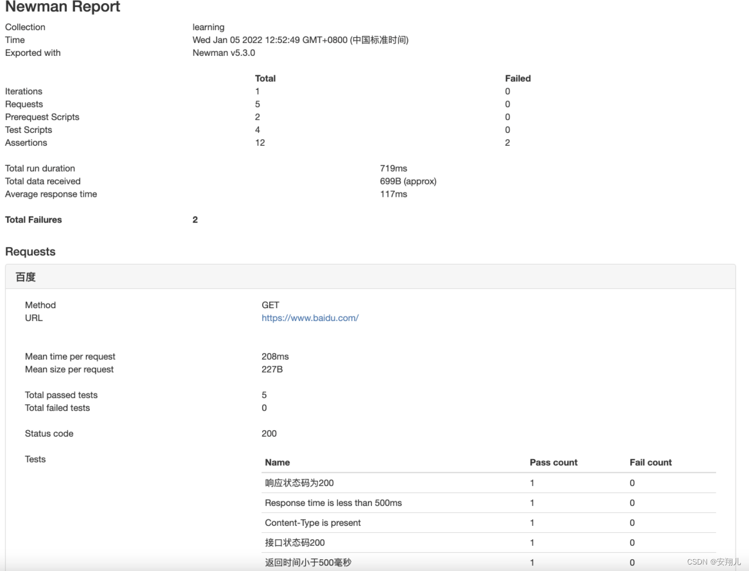The height and width of the screenshot is (571, 749).
Task: Select the status code value 200
Action: point(269,433)
